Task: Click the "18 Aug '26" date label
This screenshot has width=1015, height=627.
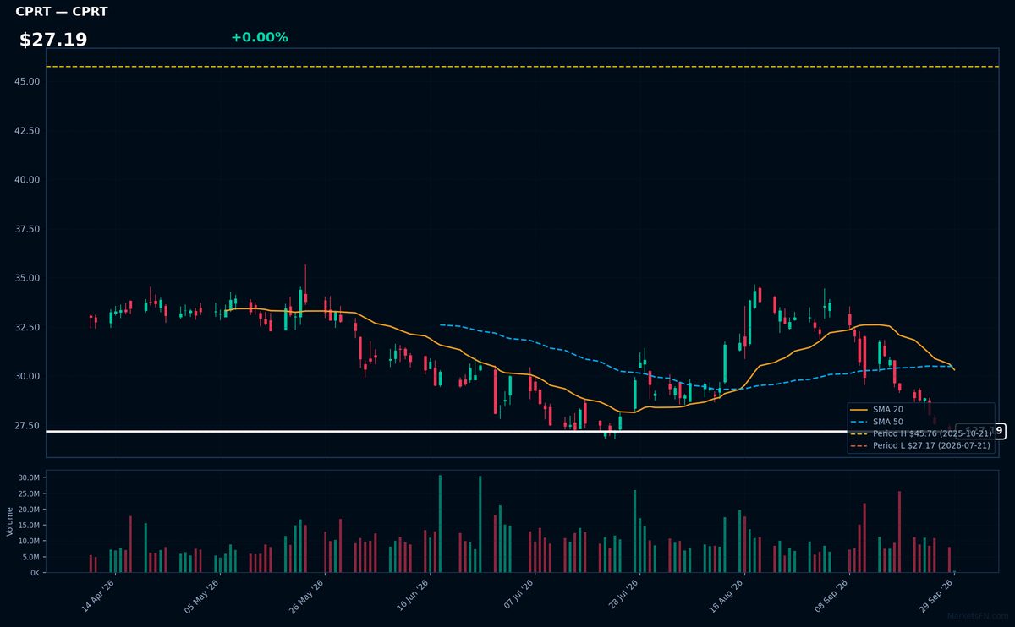Action: click(x=728, y=596)
